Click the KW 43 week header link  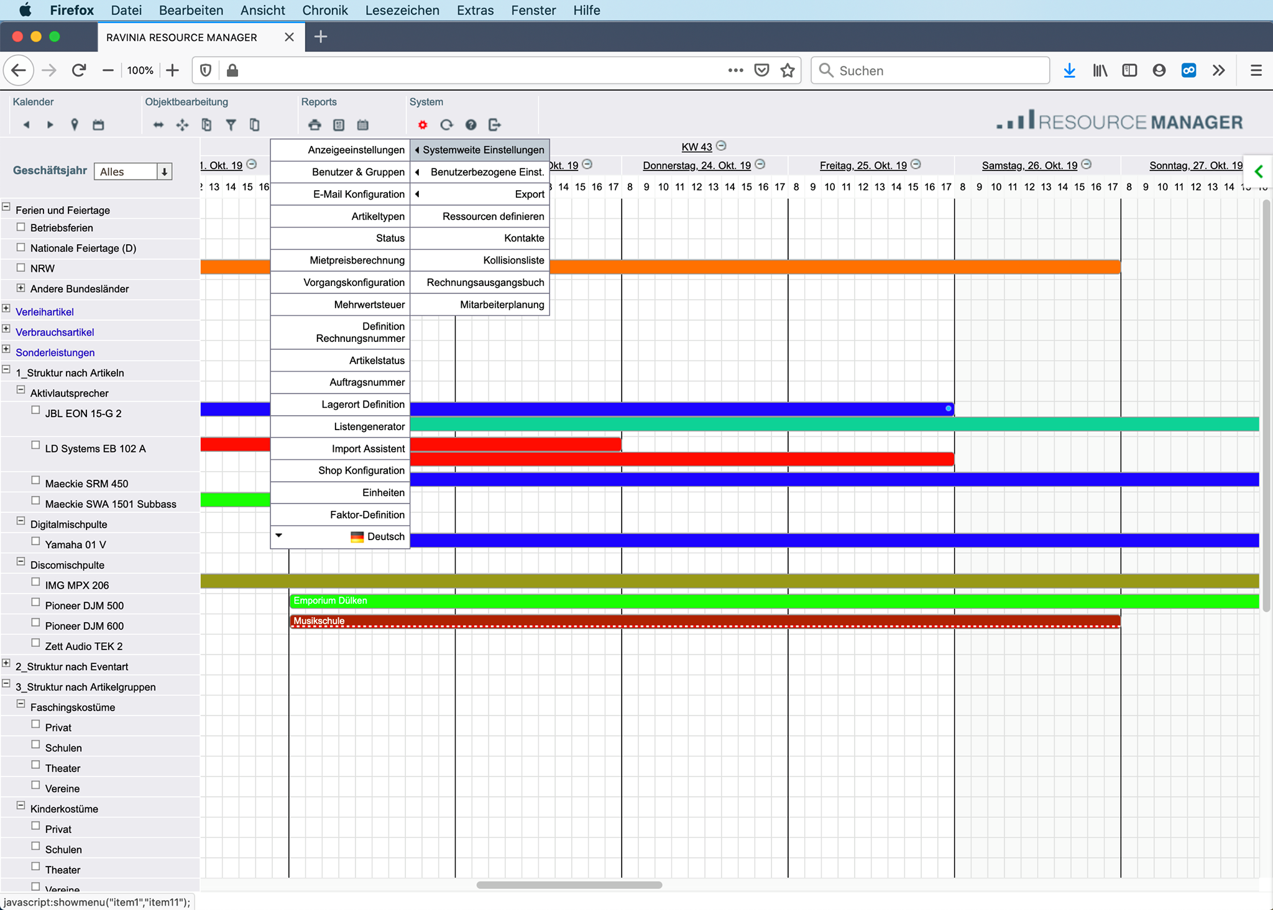pos(696,147)
